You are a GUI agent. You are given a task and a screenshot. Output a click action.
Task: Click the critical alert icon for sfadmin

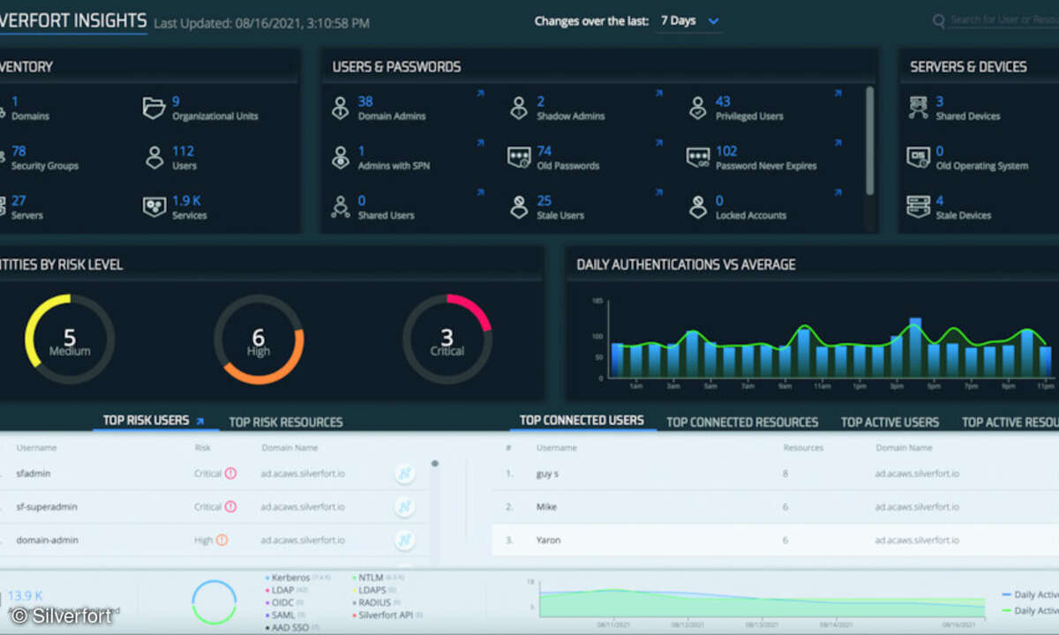230,474
